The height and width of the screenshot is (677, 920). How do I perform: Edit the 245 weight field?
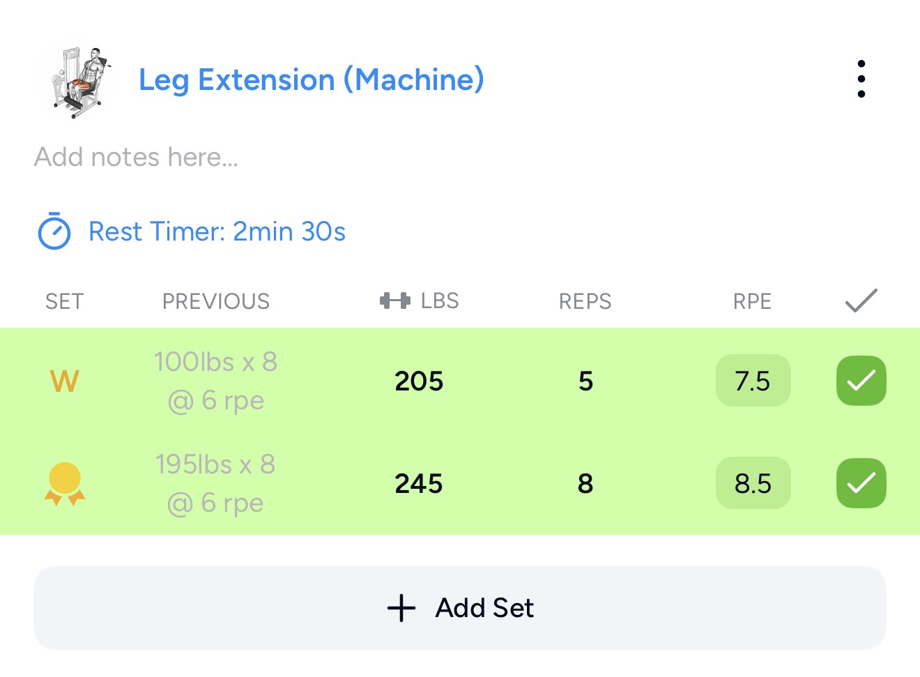click(419, 484)
